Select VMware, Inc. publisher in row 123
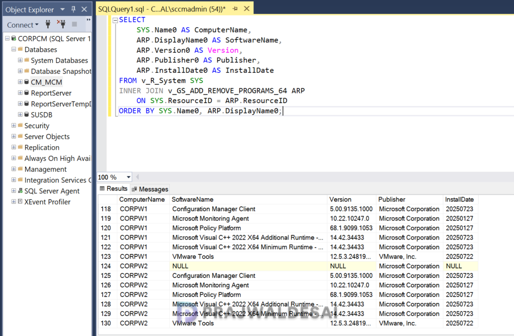This screenshot has width=514, height=336. coord(410,257)
